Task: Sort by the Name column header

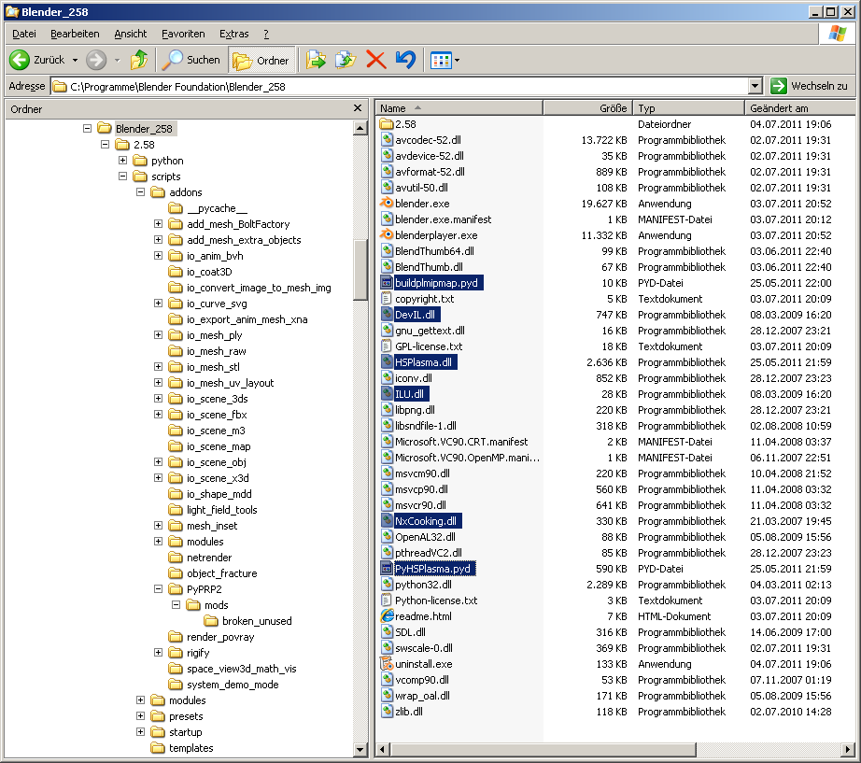Action: 459,108
